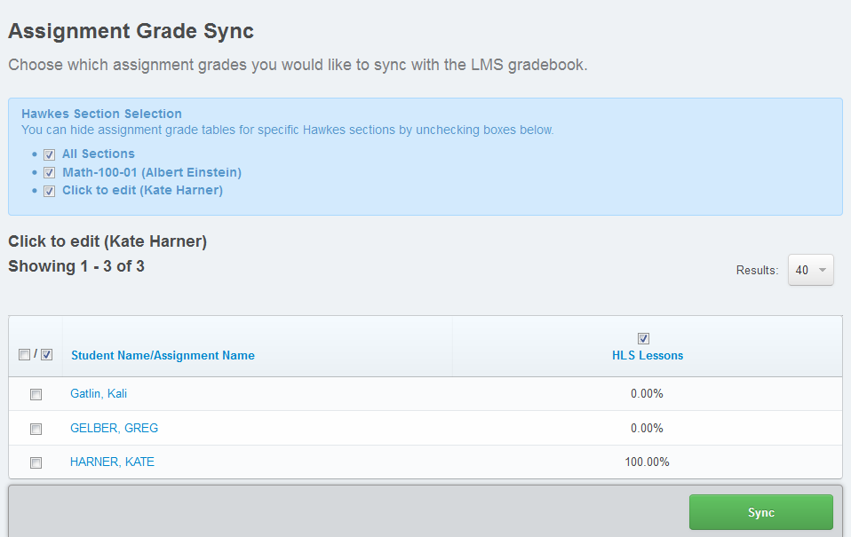Uncheck the Math-100-01 (Albert Einstein) section checkbox
This screenshot has height=537, width=851.
(50, 173)
